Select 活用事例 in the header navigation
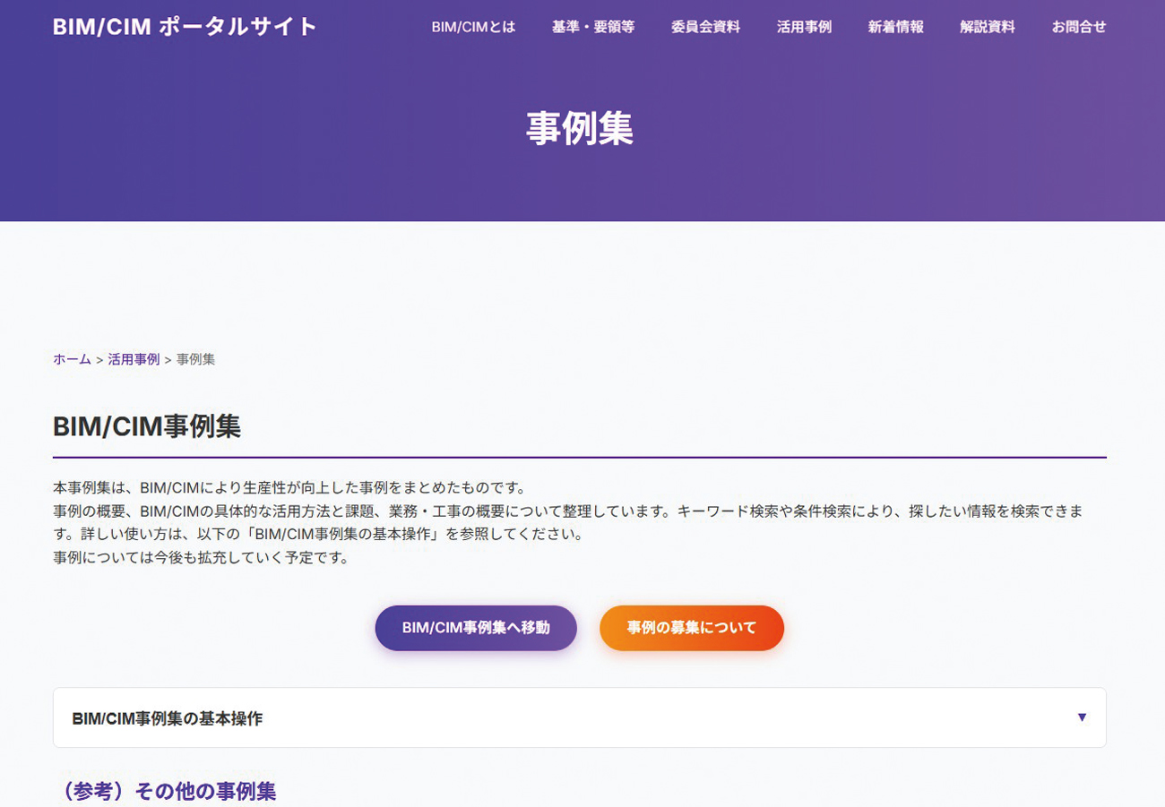 pos(804,27)
